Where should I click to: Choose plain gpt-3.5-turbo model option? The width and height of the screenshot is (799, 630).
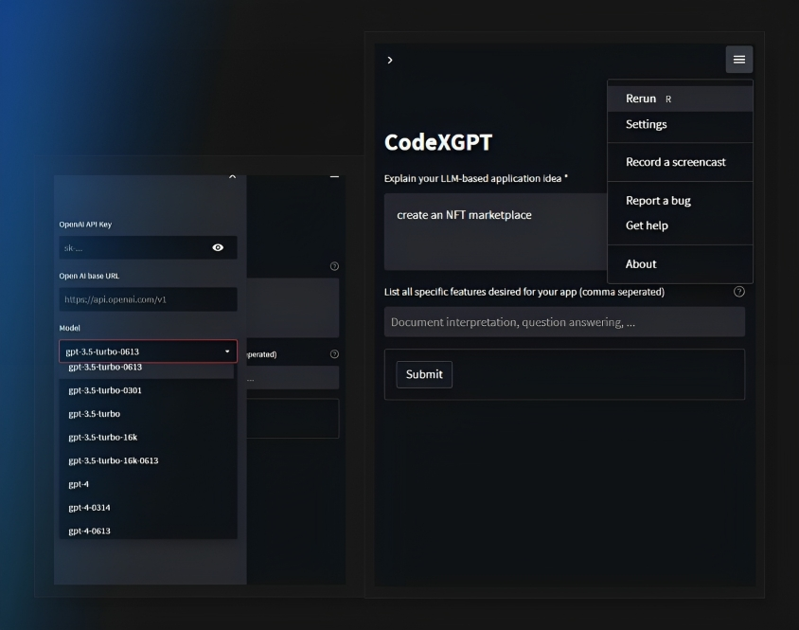pos(147,414)
